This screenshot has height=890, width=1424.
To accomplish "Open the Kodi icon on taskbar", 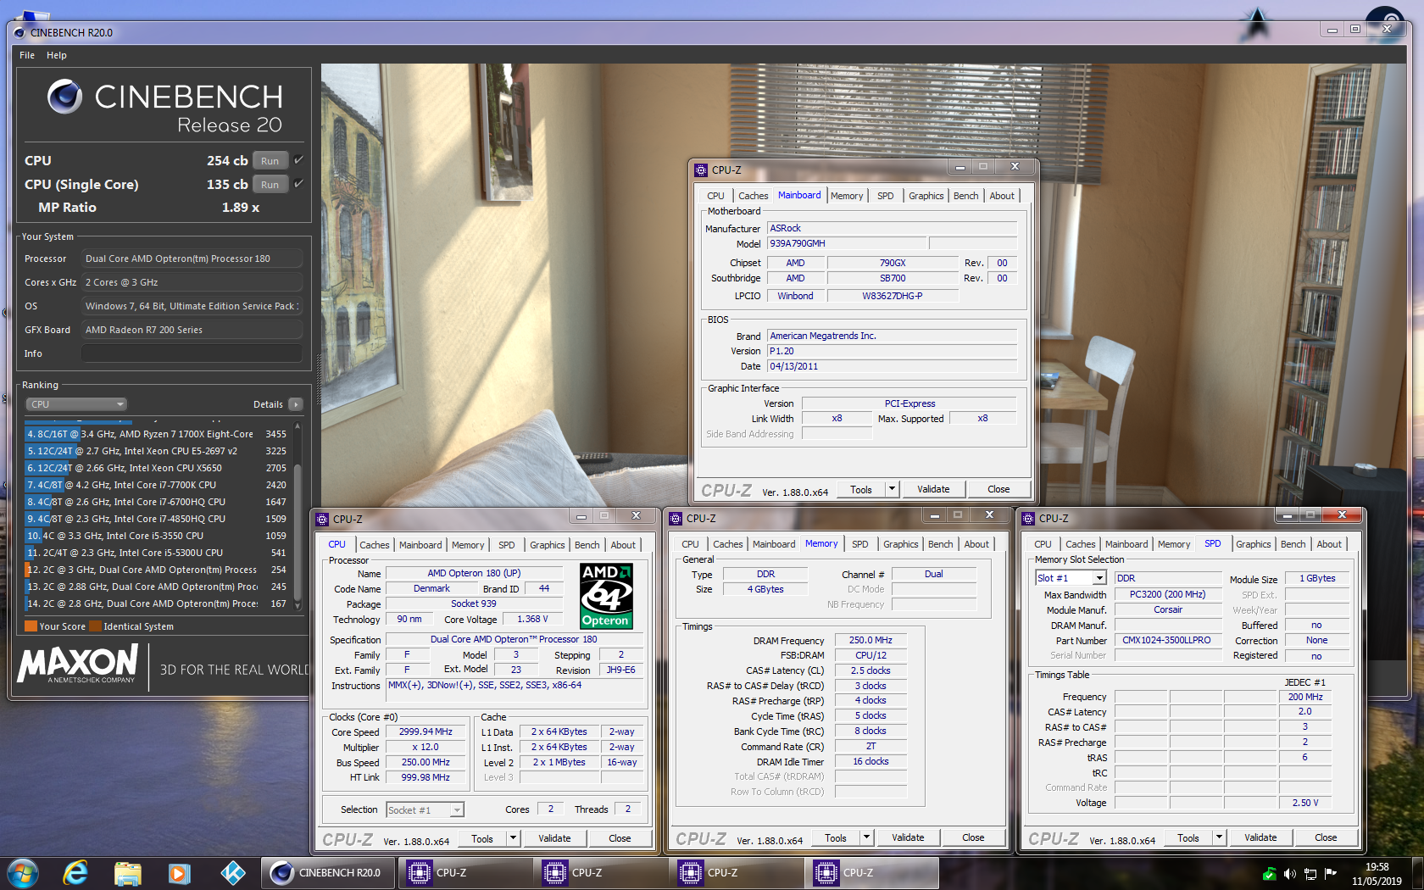I will click(x=233, y=872).
